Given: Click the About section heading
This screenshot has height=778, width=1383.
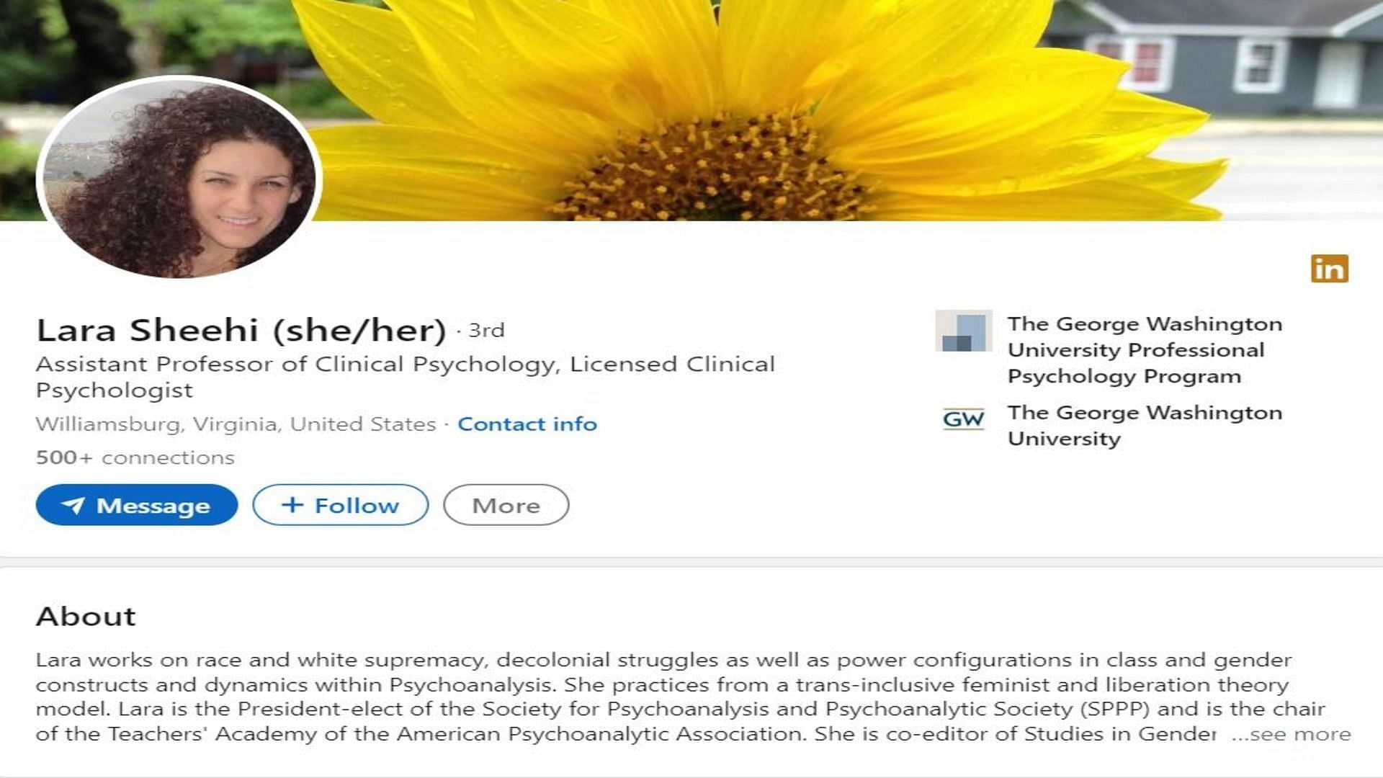Looking at the screenshot, I should 86,617.
